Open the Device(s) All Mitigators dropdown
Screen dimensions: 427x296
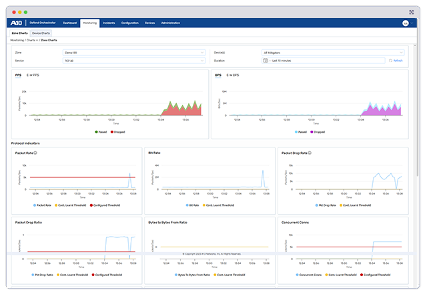point(333,52)
